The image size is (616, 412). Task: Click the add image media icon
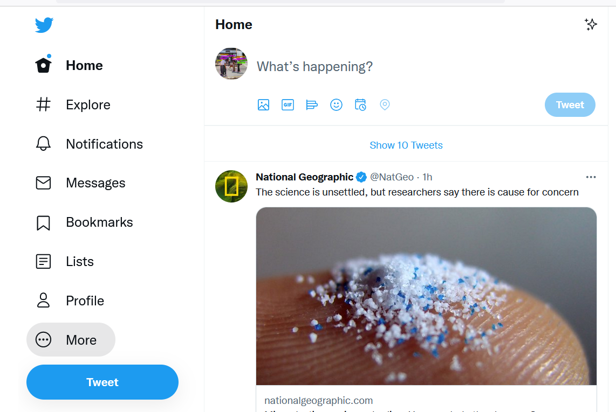(x=263, y=105)
